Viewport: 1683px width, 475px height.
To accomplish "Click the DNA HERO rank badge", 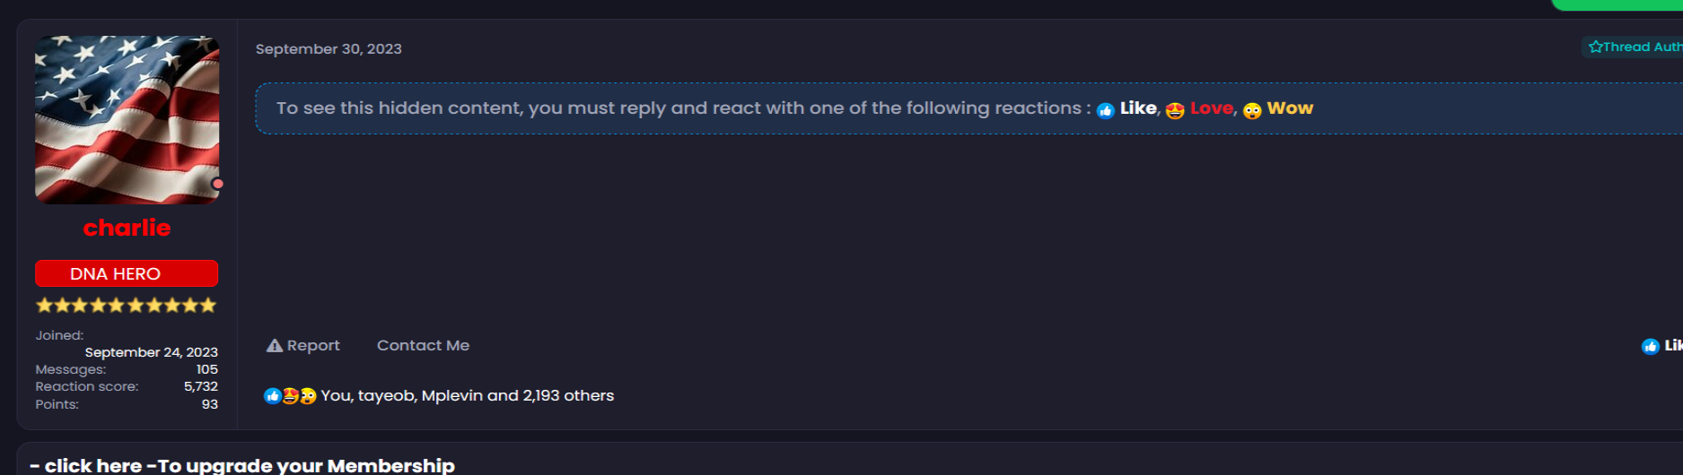I will click(127, 273).
